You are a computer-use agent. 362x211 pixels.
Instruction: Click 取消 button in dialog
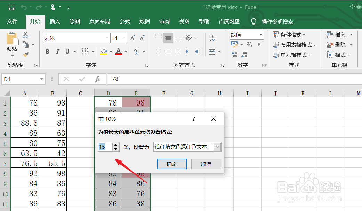(206, 164)
